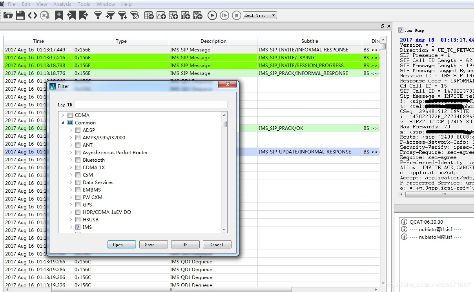
Task: Click the add bar chart view icon
Action: tap(185, 15)
